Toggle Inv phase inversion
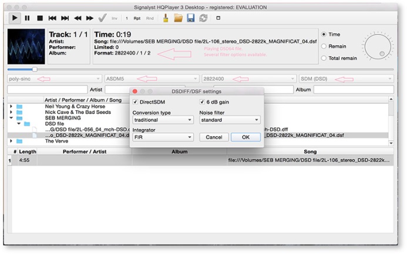 pos(115,18)
